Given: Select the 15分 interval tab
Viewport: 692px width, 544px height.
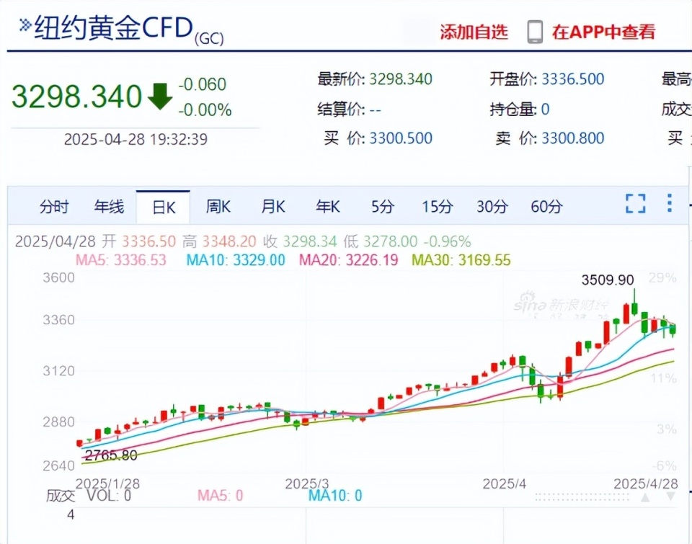Looking at the screenshot, I should point(437,207).
